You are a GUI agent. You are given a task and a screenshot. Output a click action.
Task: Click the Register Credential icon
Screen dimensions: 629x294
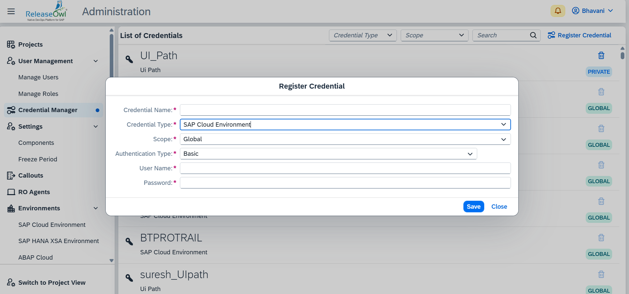(x=551, y=35)
